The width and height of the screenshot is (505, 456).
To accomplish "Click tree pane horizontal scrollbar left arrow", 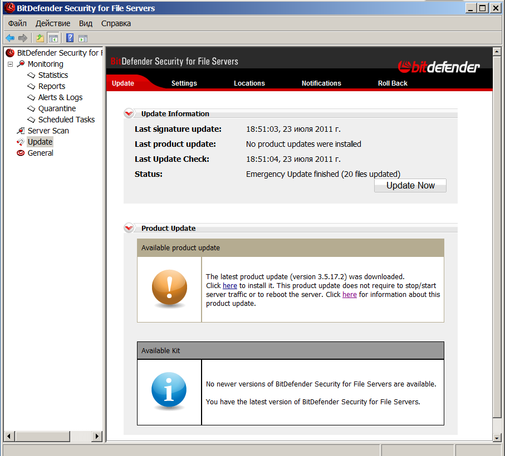I will [x=9, y=436].
